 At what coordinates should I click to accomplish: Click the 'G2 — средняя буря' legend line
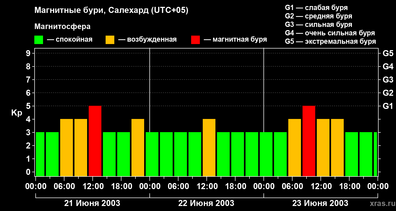pos(318,16)
